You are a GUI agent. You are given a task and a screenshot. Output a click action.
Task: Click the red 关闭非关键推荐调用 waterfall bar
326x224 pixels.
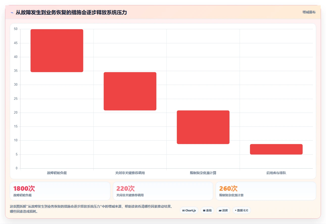(x=130, y=91)
